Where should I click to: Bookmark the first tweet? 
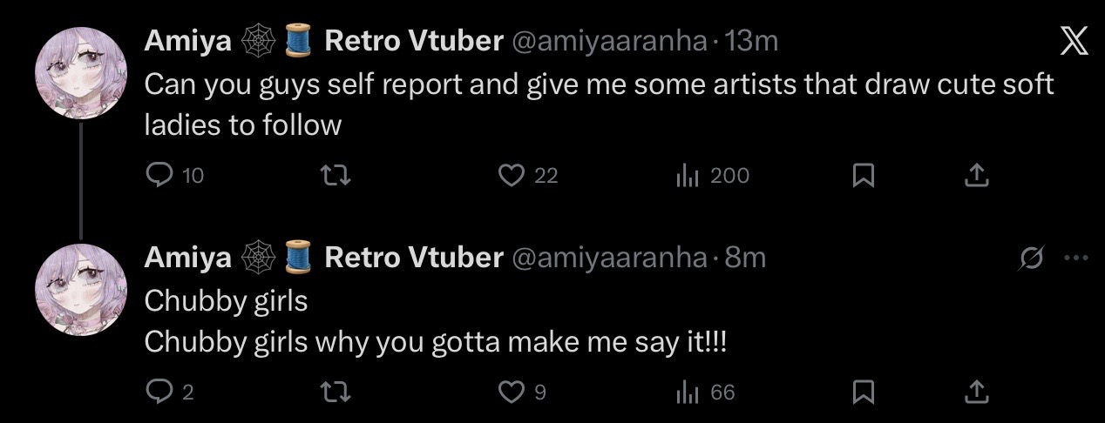(x=863, y=177)
